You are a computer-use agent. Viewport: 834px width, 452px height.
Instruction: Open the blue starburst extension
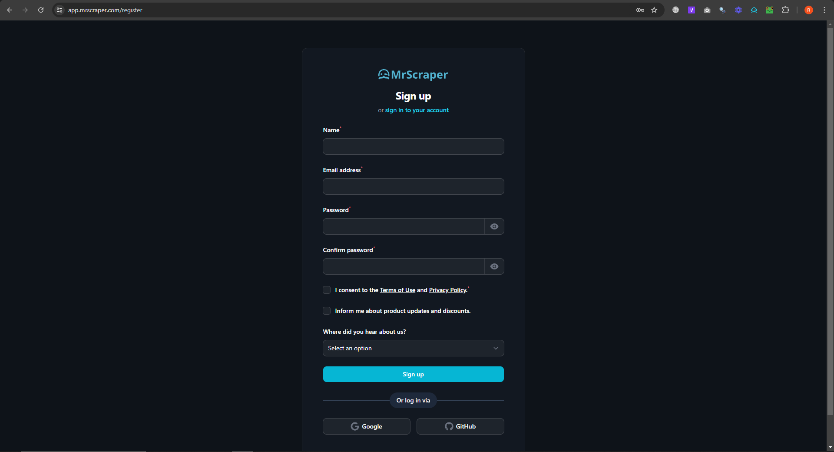[738, 10]
